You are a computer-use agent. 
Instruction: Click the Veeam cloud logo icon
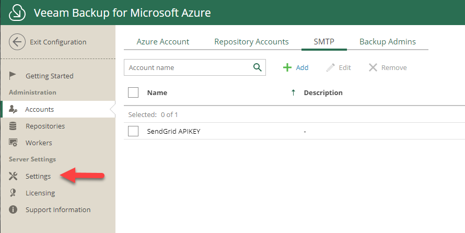point(17,13)
